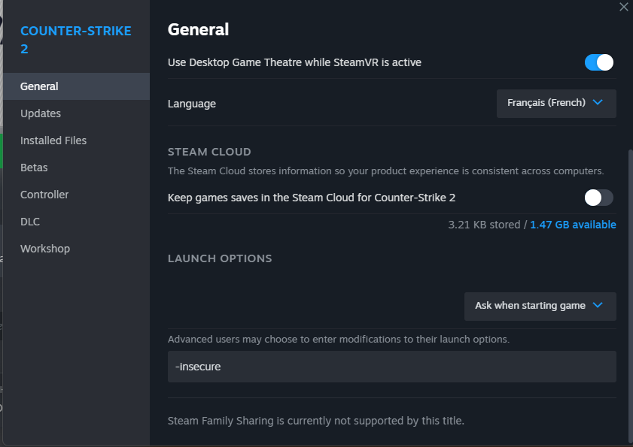This screenshot has height=447, width=633.
Task: Click the 1.47 GB available link
Action: pyautogui.click(x=573, y=225)
